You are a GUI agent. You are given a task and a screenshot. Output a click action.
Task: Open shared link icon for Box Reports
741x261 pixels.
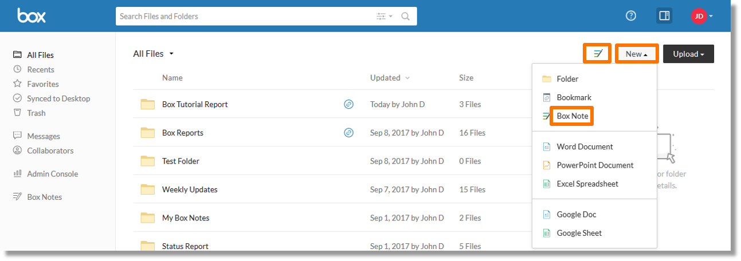[x=348, y=133]
